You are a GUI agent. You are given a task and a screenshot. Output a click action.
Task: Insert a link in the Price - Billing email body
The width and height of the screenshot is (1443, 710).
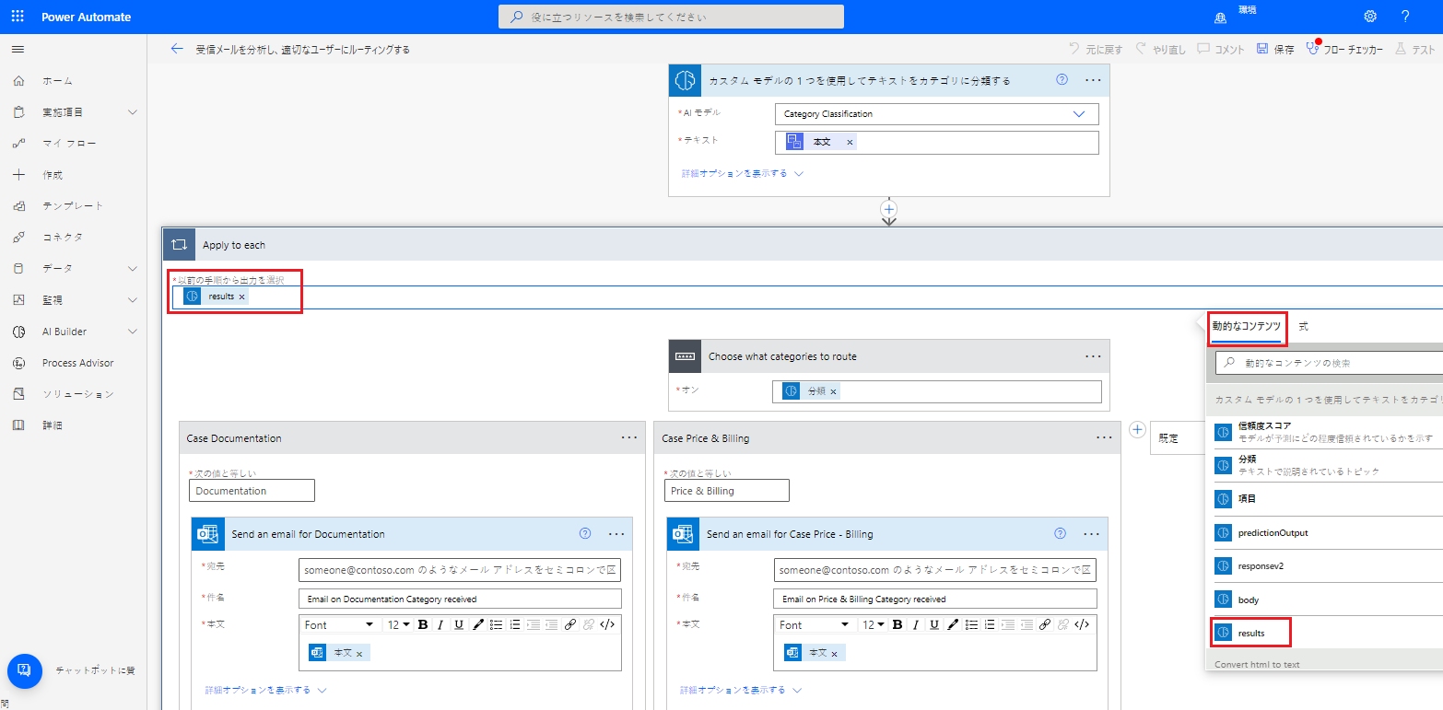pyautogui.click(x=1046, y=625)
